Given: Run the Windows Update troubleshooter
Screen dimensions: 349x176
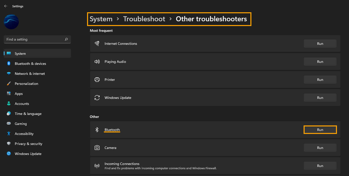Looking at the screenshot, I should click(x=320, y=98).
